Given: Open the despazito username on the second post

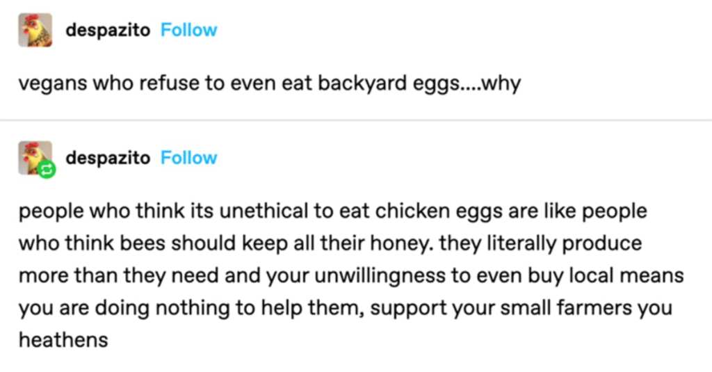Looking at the screenshot, I should click(x=108, y=158).
